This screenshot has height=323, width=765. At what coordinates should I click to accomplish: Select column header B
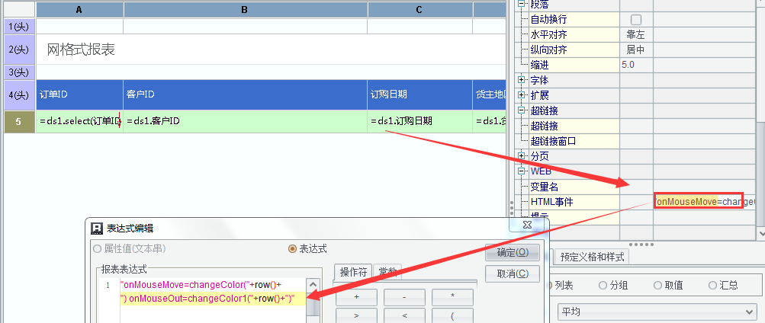tap(246, 10)
